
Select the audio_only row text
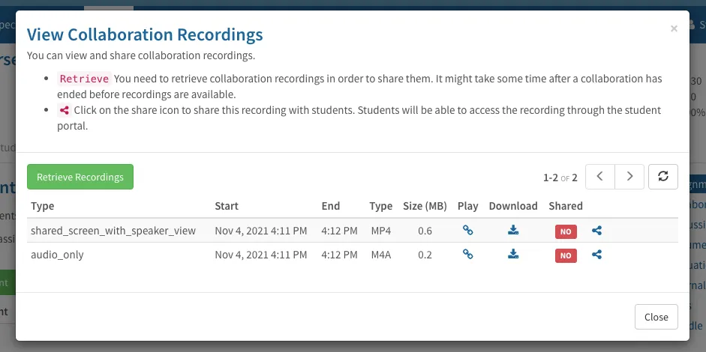57,255
